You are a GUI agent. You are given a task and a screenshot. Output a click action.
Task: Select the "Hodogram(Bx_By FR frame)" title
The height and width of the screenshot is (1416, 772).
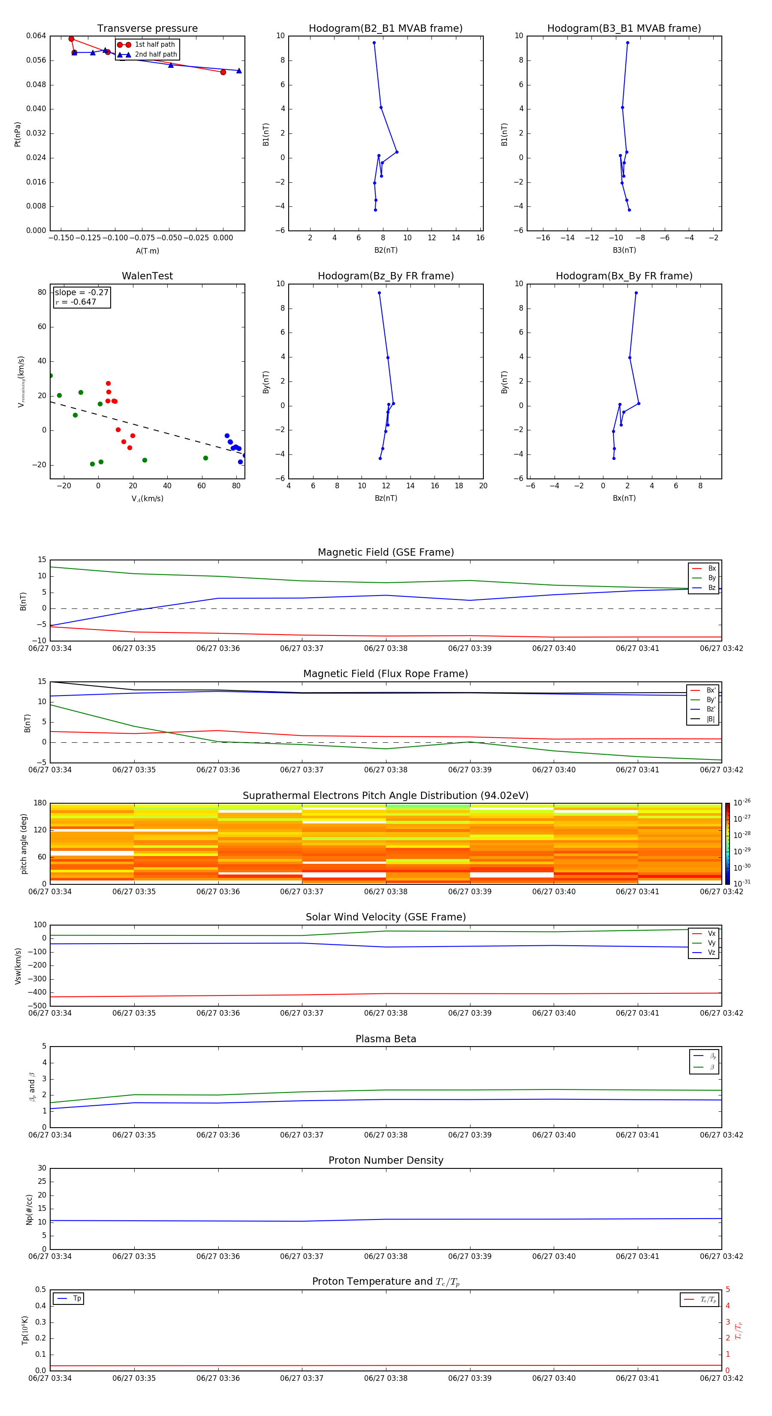(624, 276)
